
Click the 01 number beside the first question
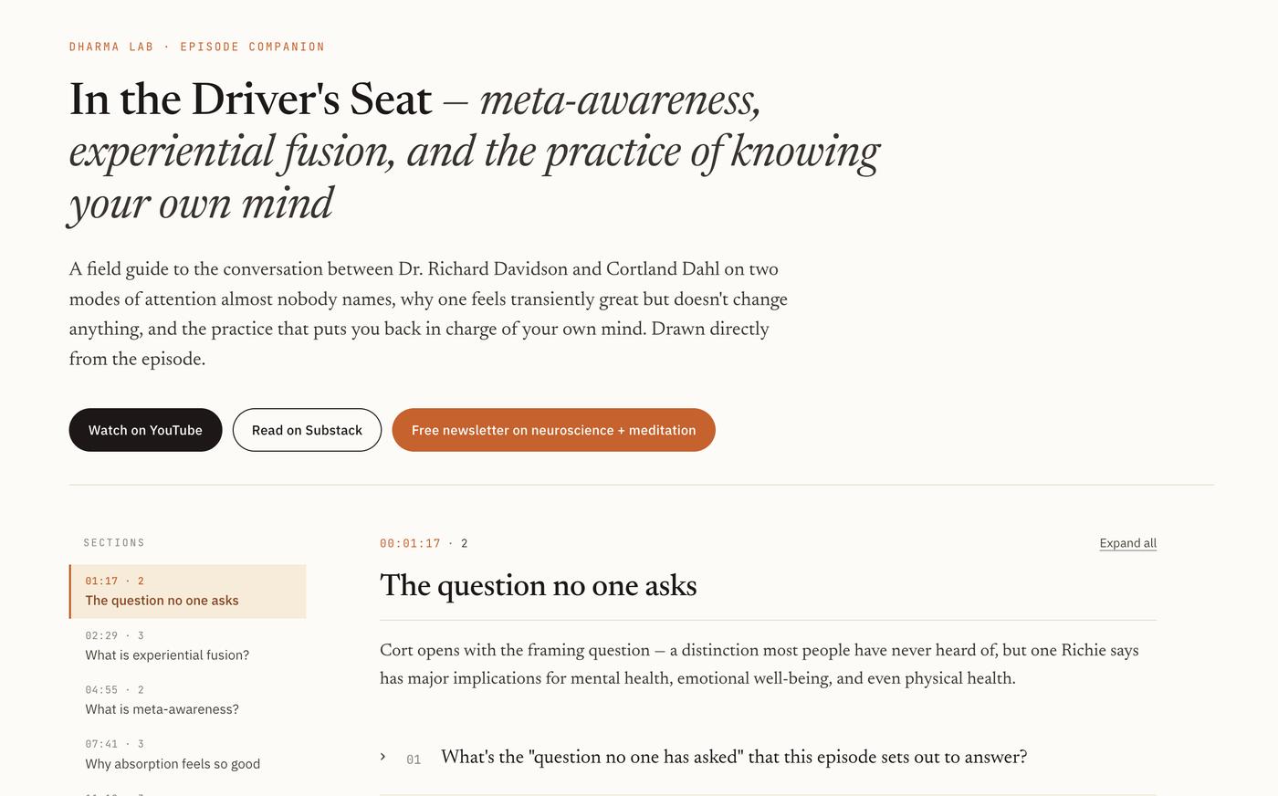click(414, 759)
